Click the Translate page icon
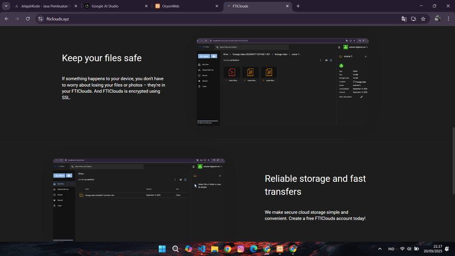 (x=404, y=19)
